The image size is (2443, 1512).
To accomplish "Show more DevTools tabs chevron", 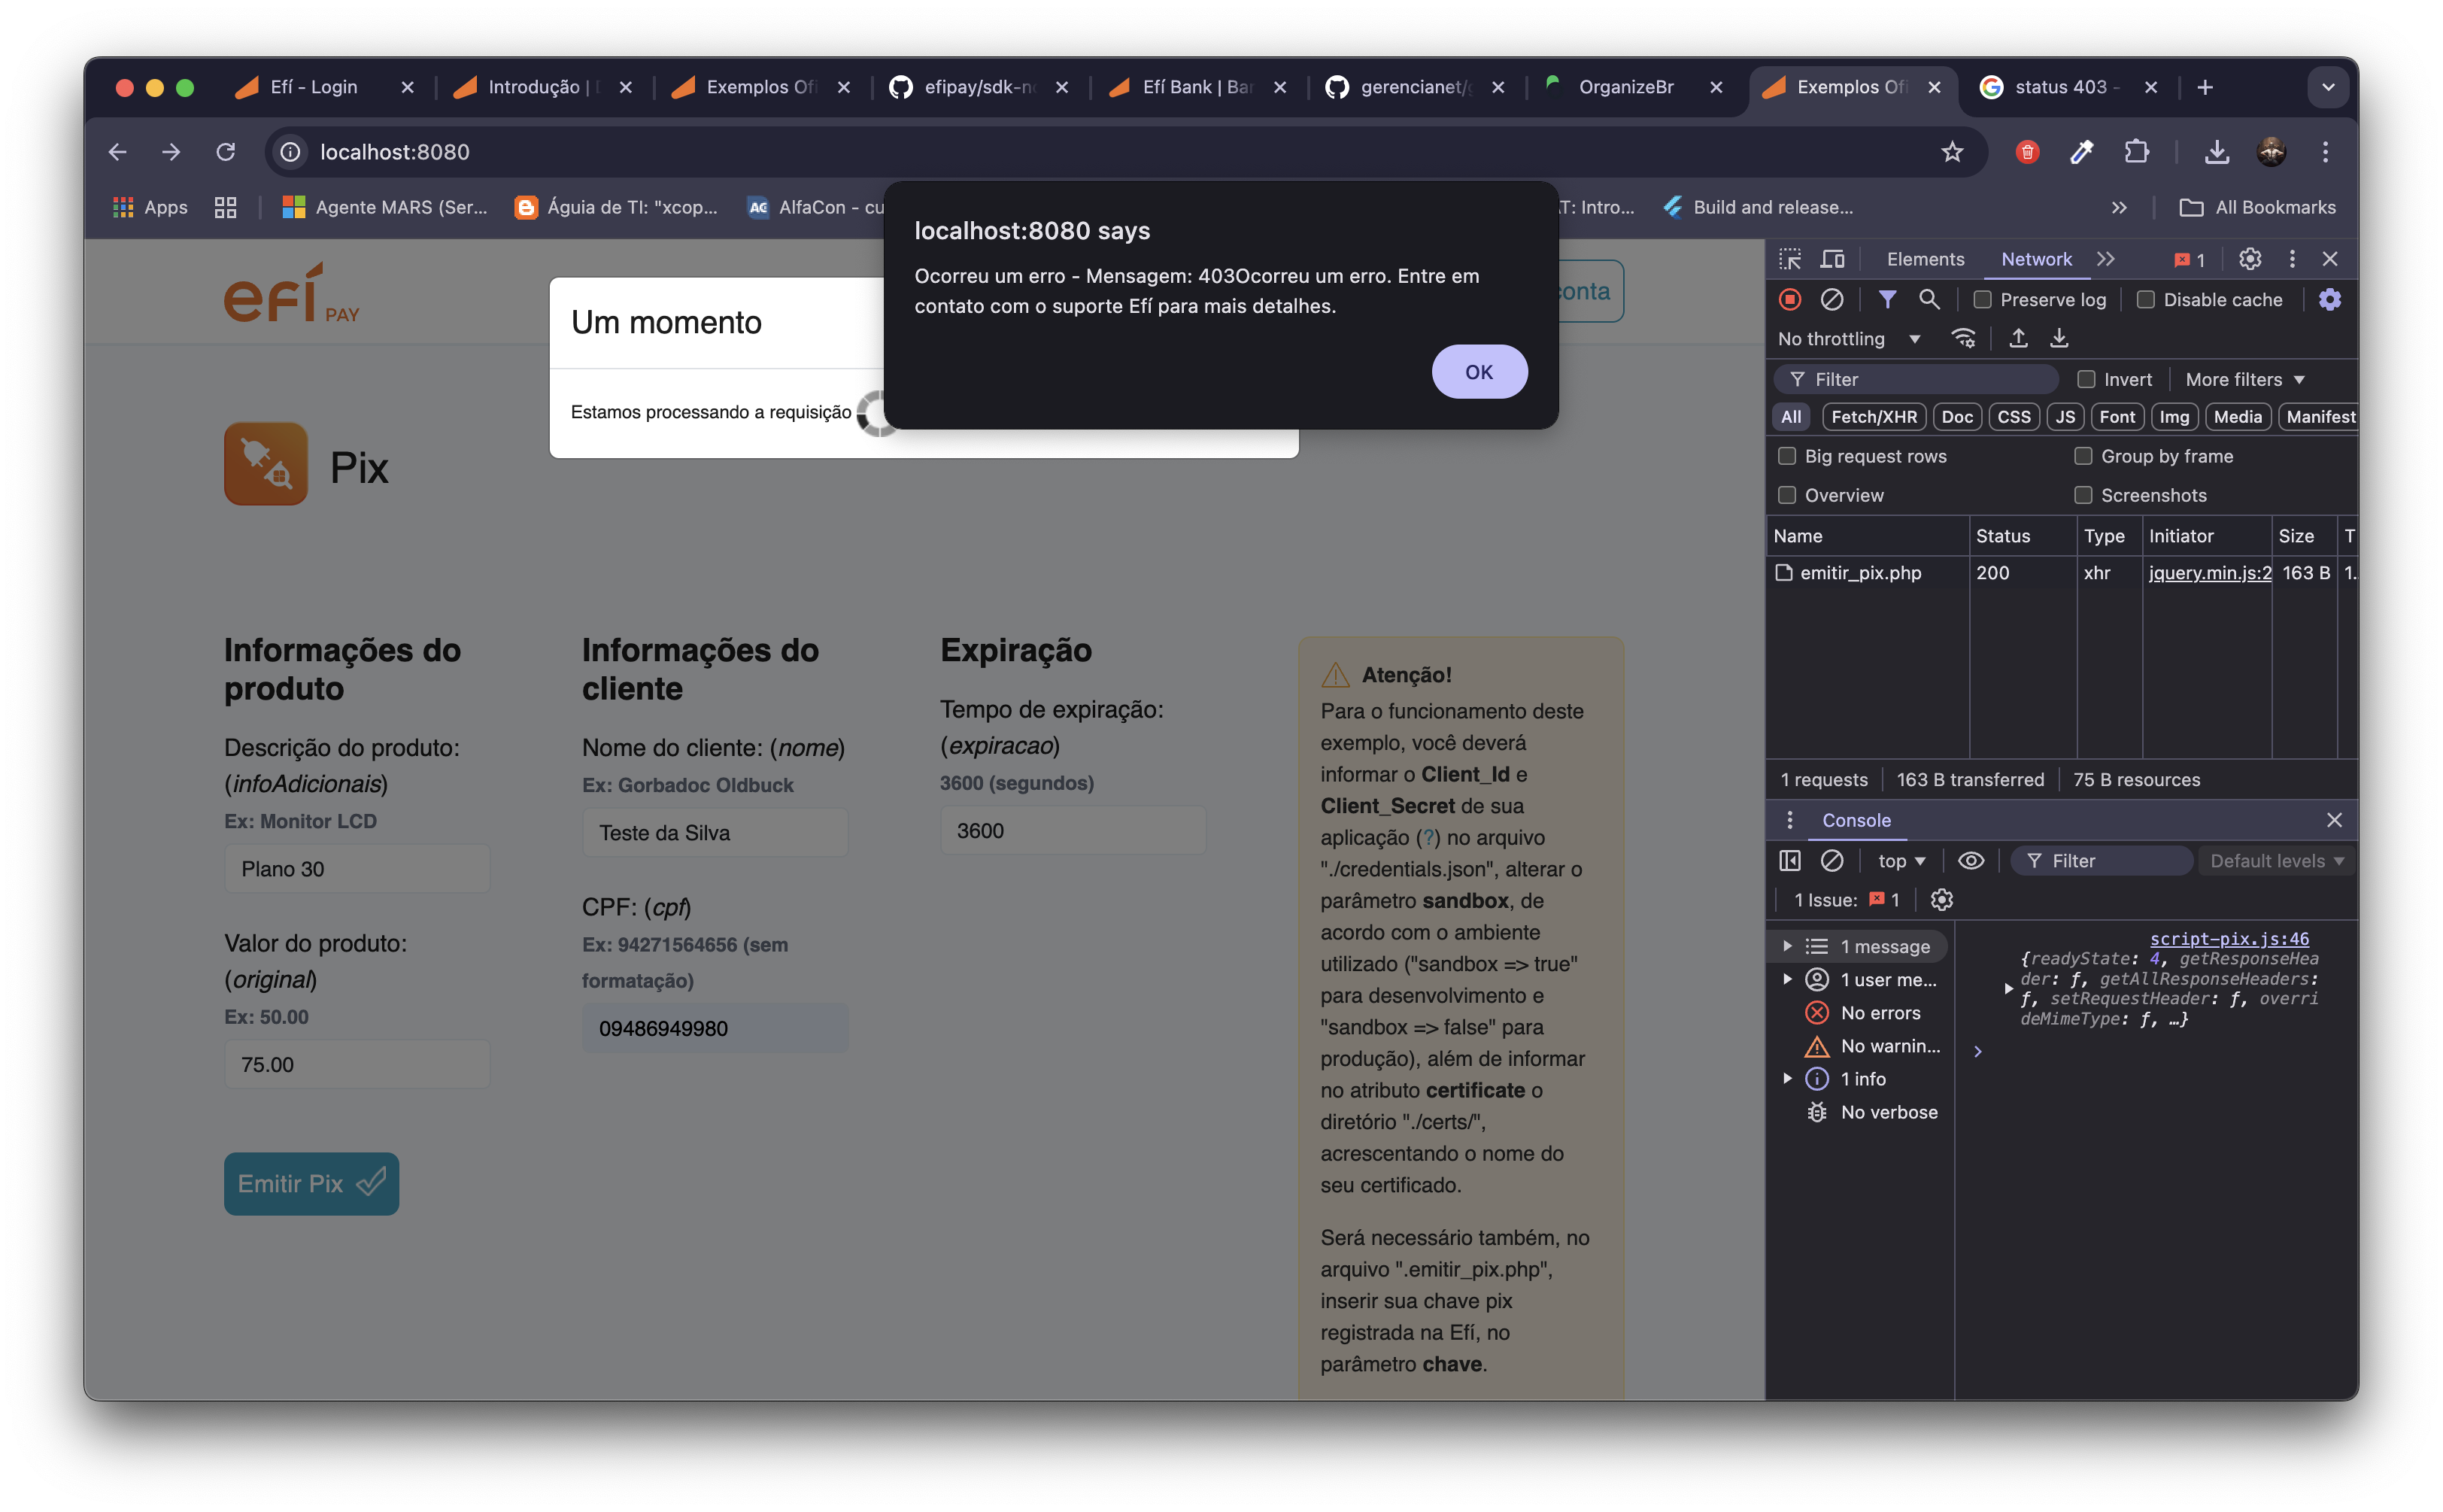I will pos(2106,259).
